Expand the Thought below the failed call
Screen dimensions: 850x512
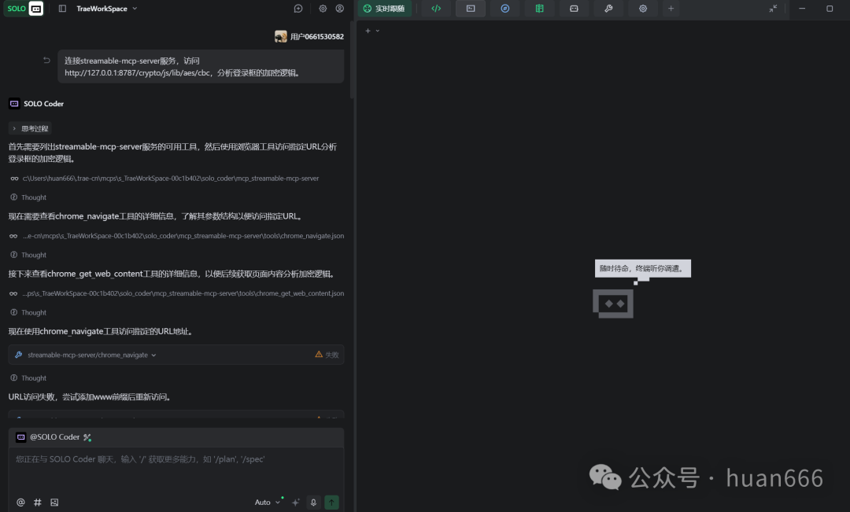click(x=28, y=378)
